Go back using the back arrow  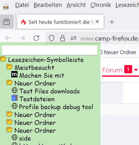(x=8, y=38)
